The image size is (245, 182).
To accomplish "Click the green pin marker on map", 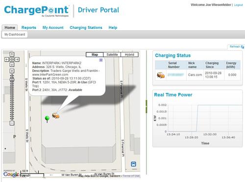I will coord(47,119).
